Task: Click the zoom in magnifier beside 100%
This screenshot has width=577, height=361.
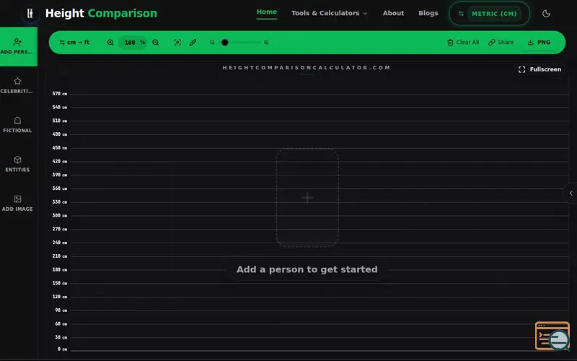Action: [110, 43]
